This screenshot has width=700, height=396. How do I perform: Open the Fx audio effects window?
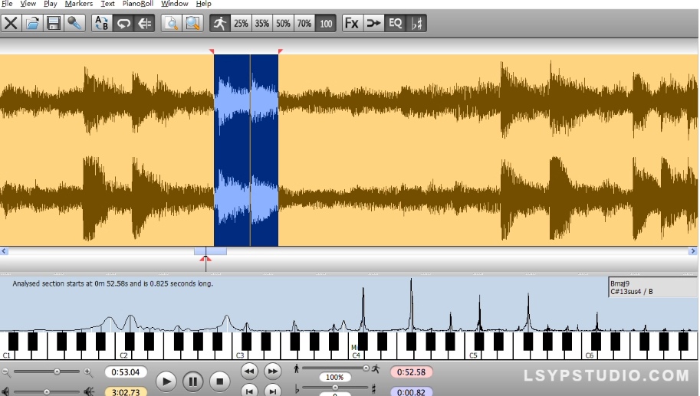(x=352, y=24)
